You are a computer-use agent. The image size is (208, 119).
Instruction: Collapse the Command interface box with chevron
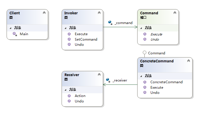175,13
